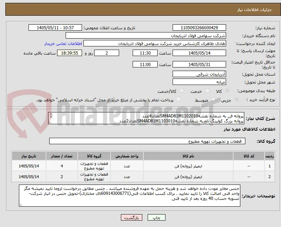281x227 pixels.
Task: Click the need number field 1105093266000429
Action: pos(199,27)
